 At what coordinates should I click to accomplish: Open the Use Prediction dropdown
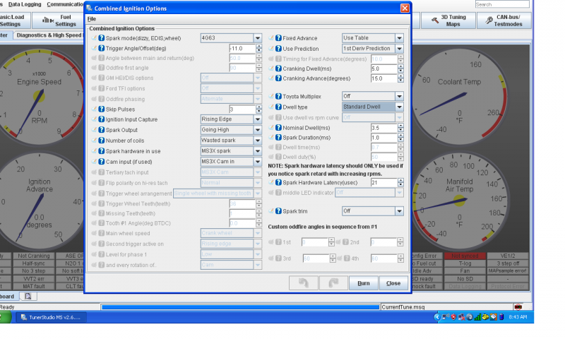[x=400, y=48]
